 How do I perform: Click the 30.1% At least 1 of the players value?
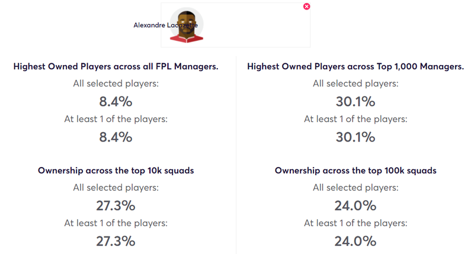(x=355, y=137)
